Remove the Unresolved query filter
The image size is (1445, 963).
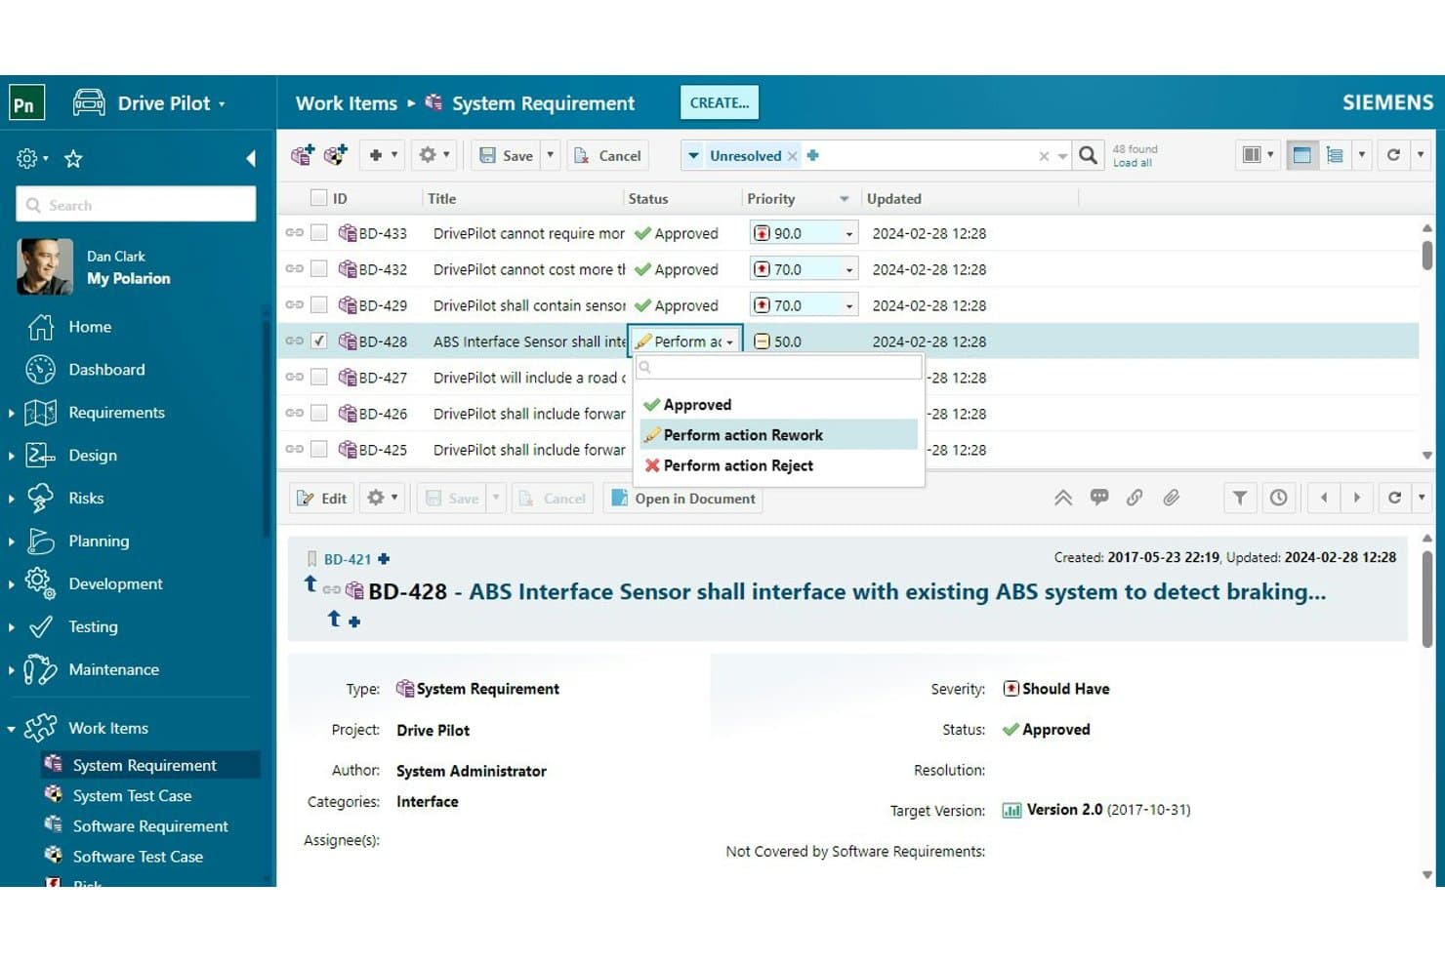[793, 156]
